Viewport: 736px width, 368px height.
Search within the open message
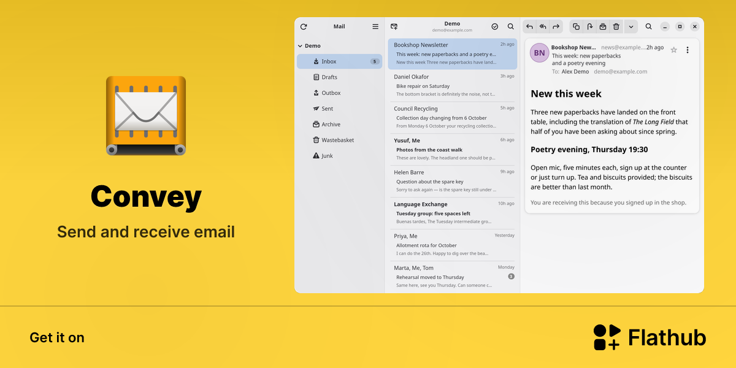(649, 26)
